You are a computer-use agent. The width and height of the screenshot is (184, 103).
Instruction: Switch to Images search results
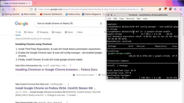57,32
